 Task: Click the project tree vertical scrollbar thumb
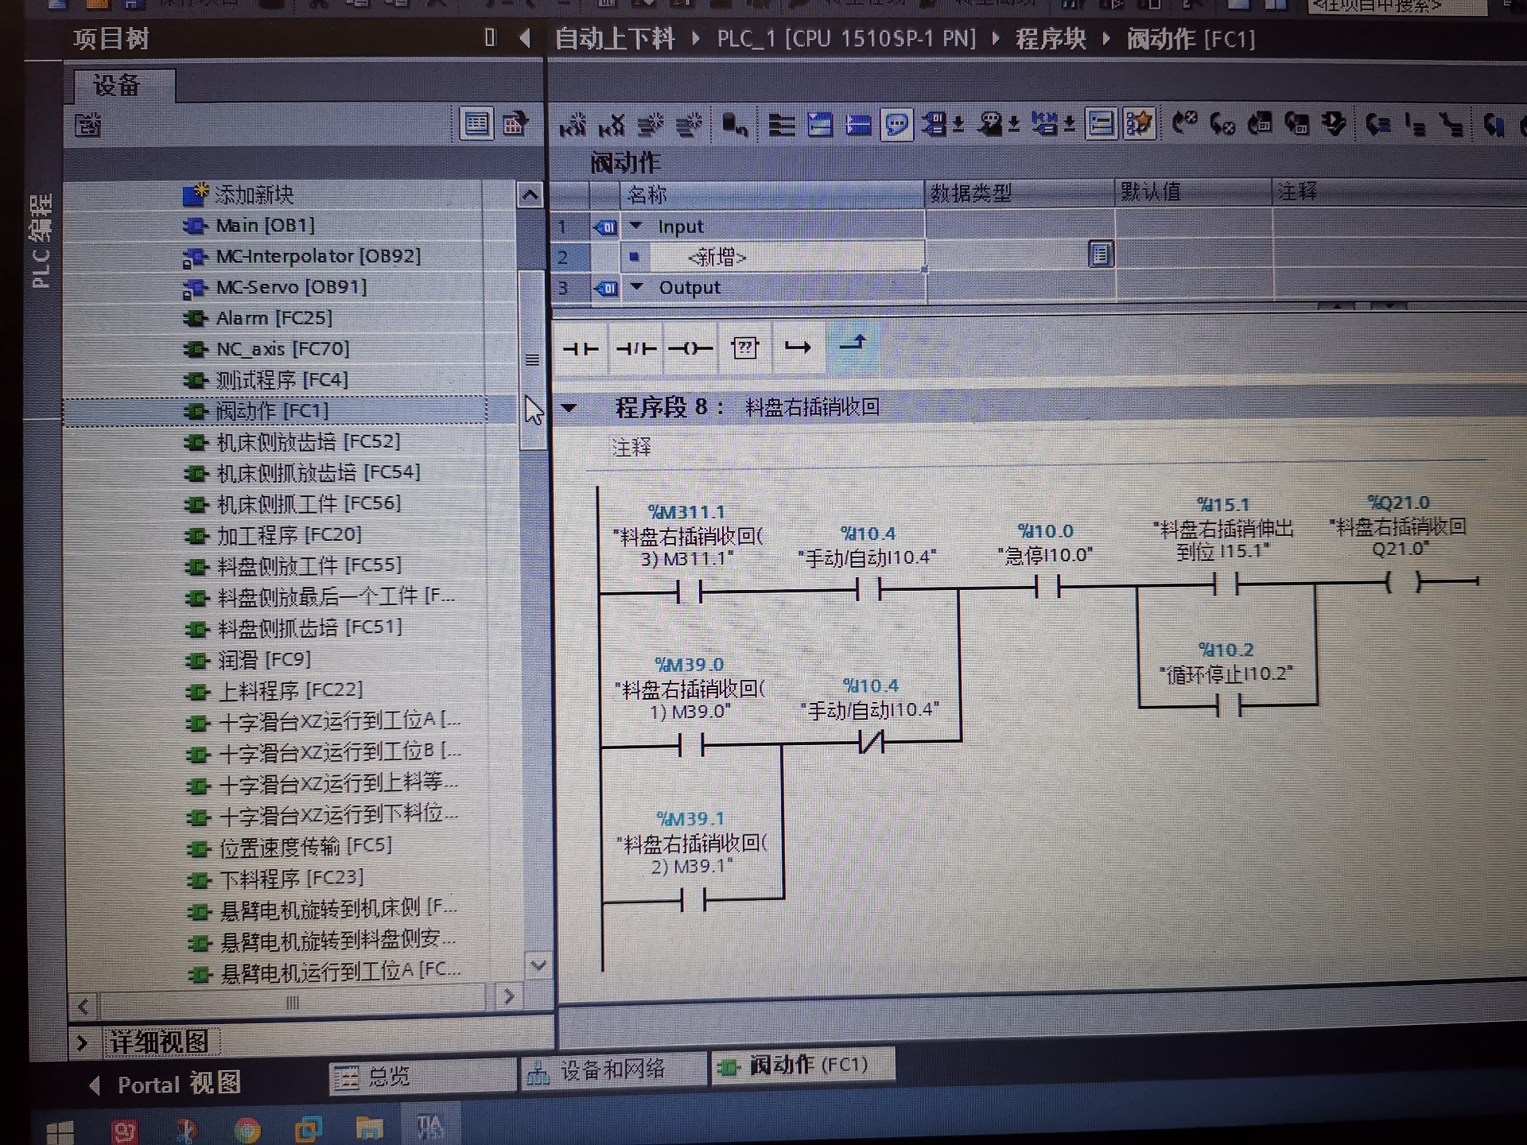click(532, 359)
